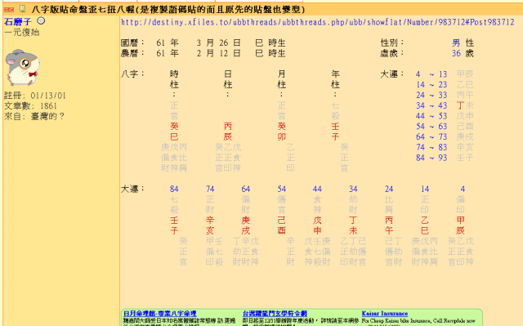Click the 64 ~ 73 age range
The height and width of the screenshot is (326, 523).
coord(431,136)
